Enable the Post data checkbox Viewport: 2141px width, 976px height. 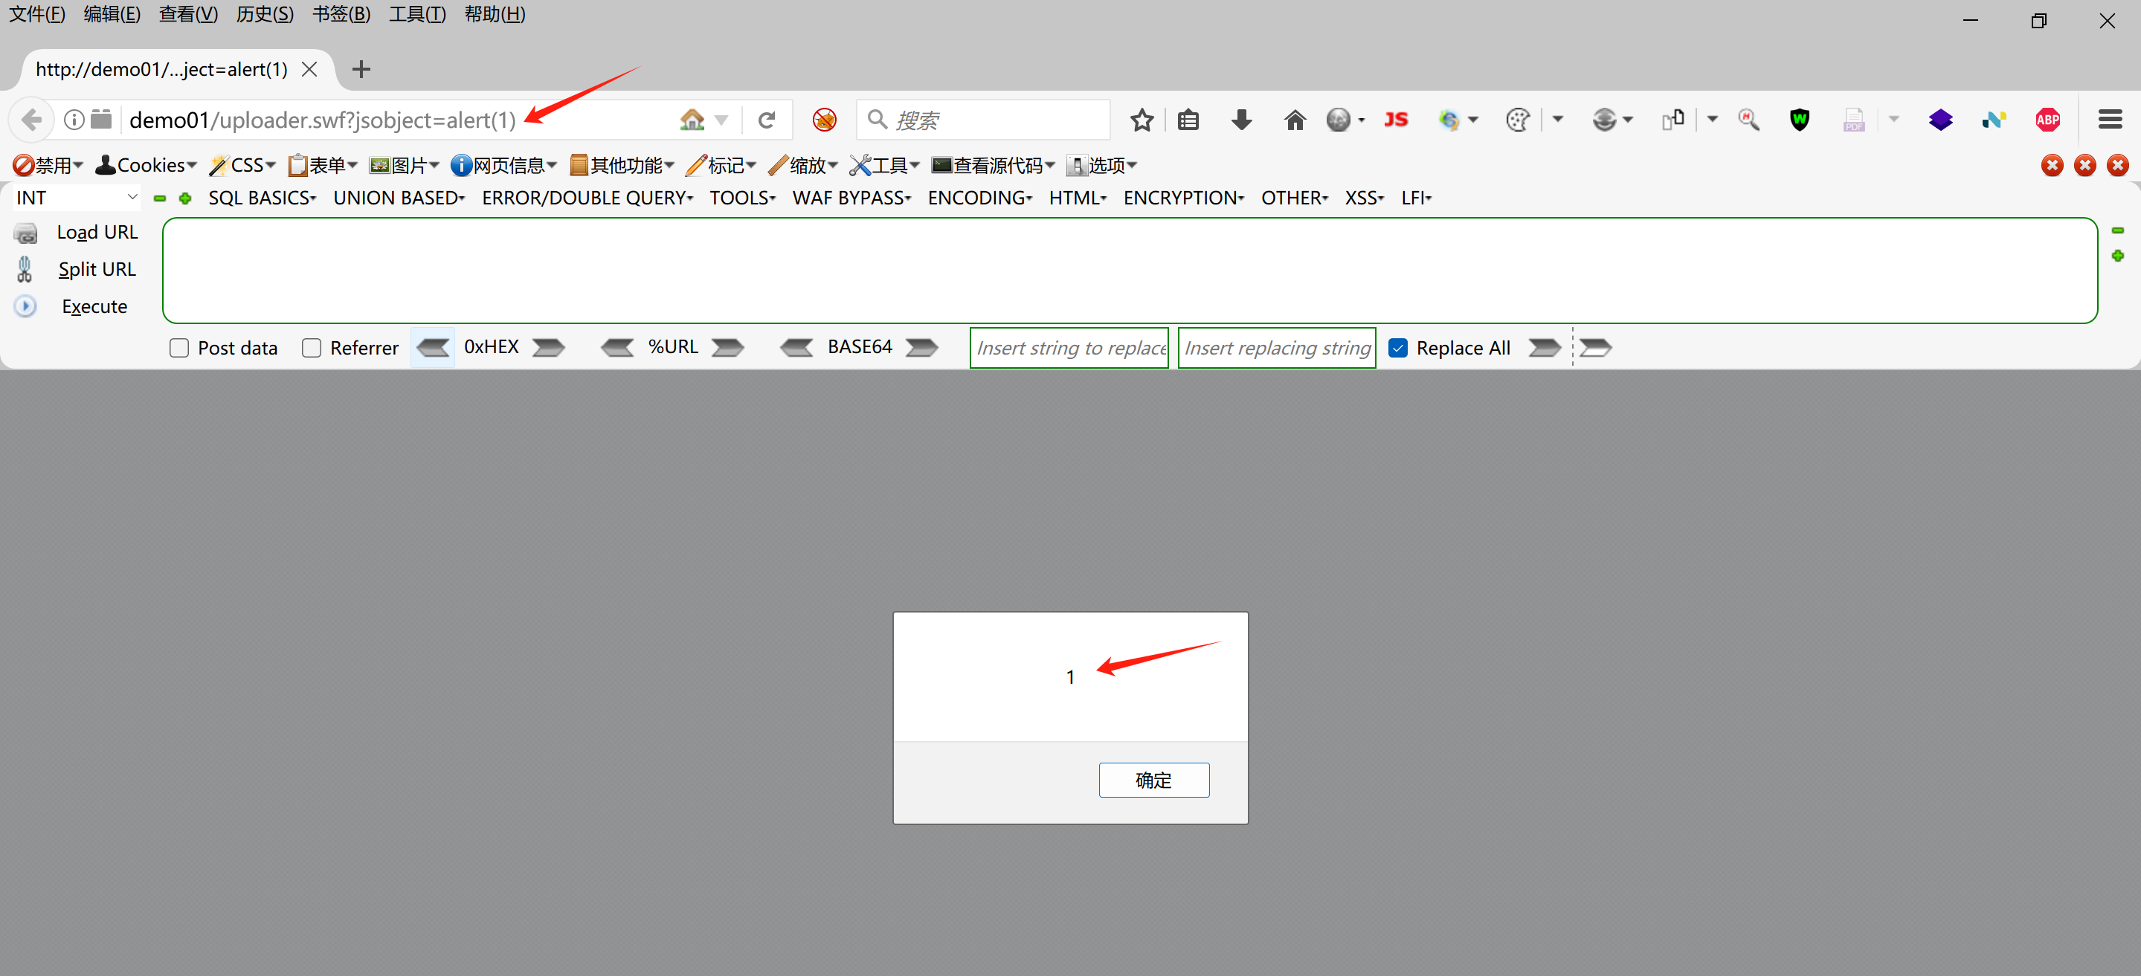(x=179, y=348)
